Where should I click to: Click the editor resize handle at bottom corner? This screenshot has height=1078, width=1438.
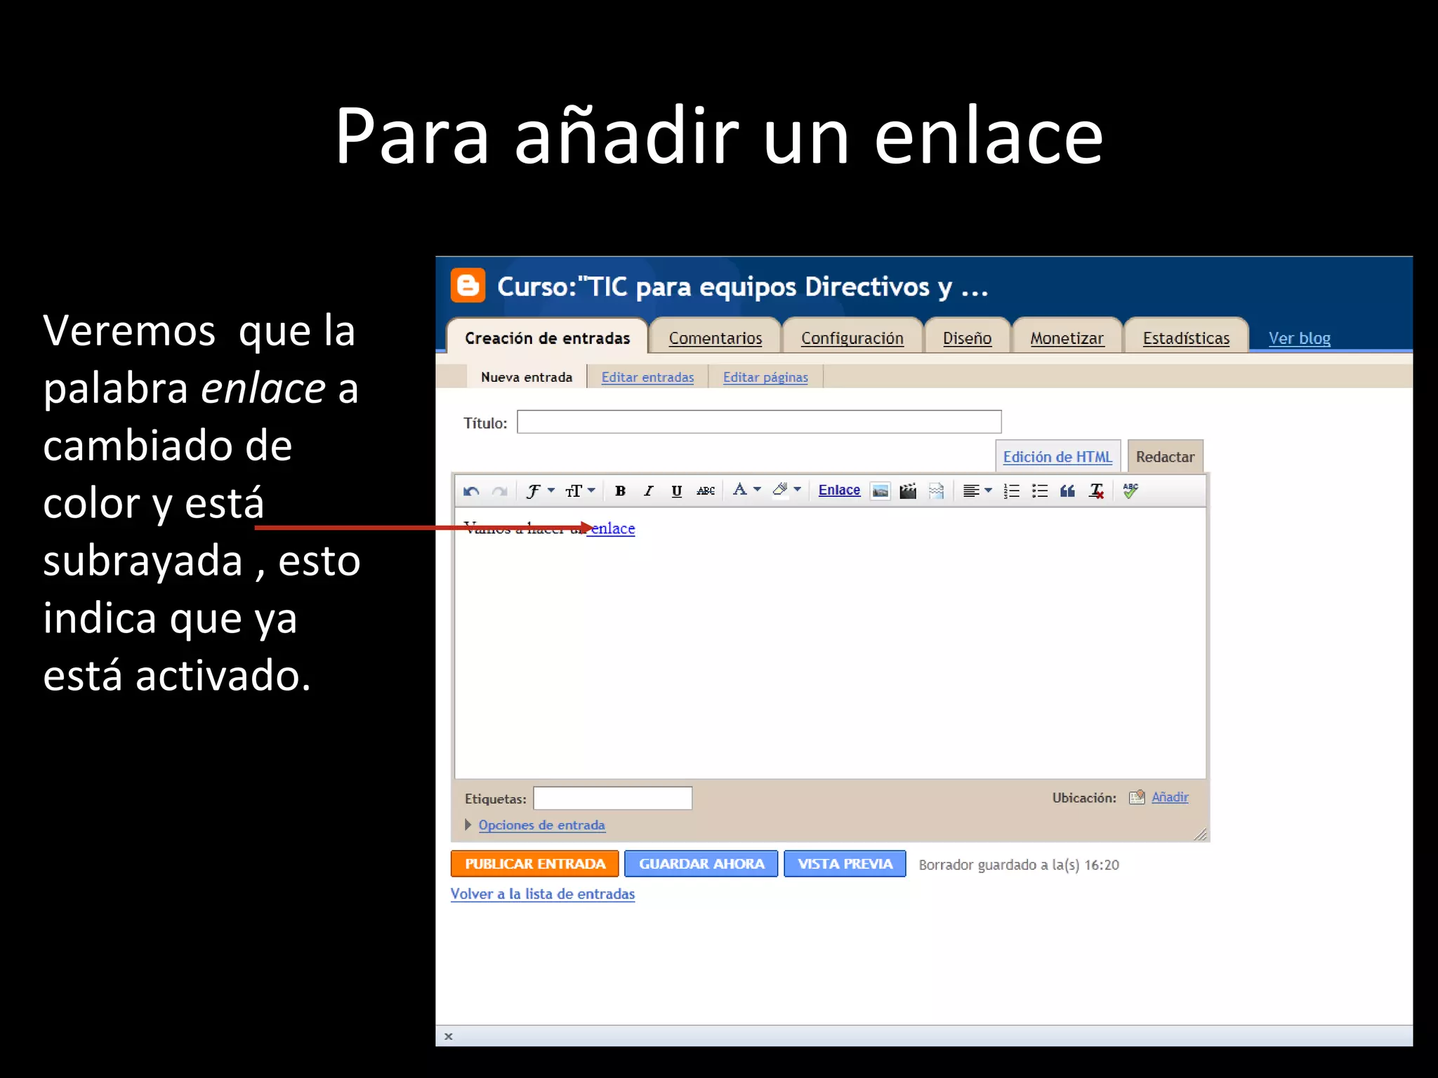(1200, 834)
